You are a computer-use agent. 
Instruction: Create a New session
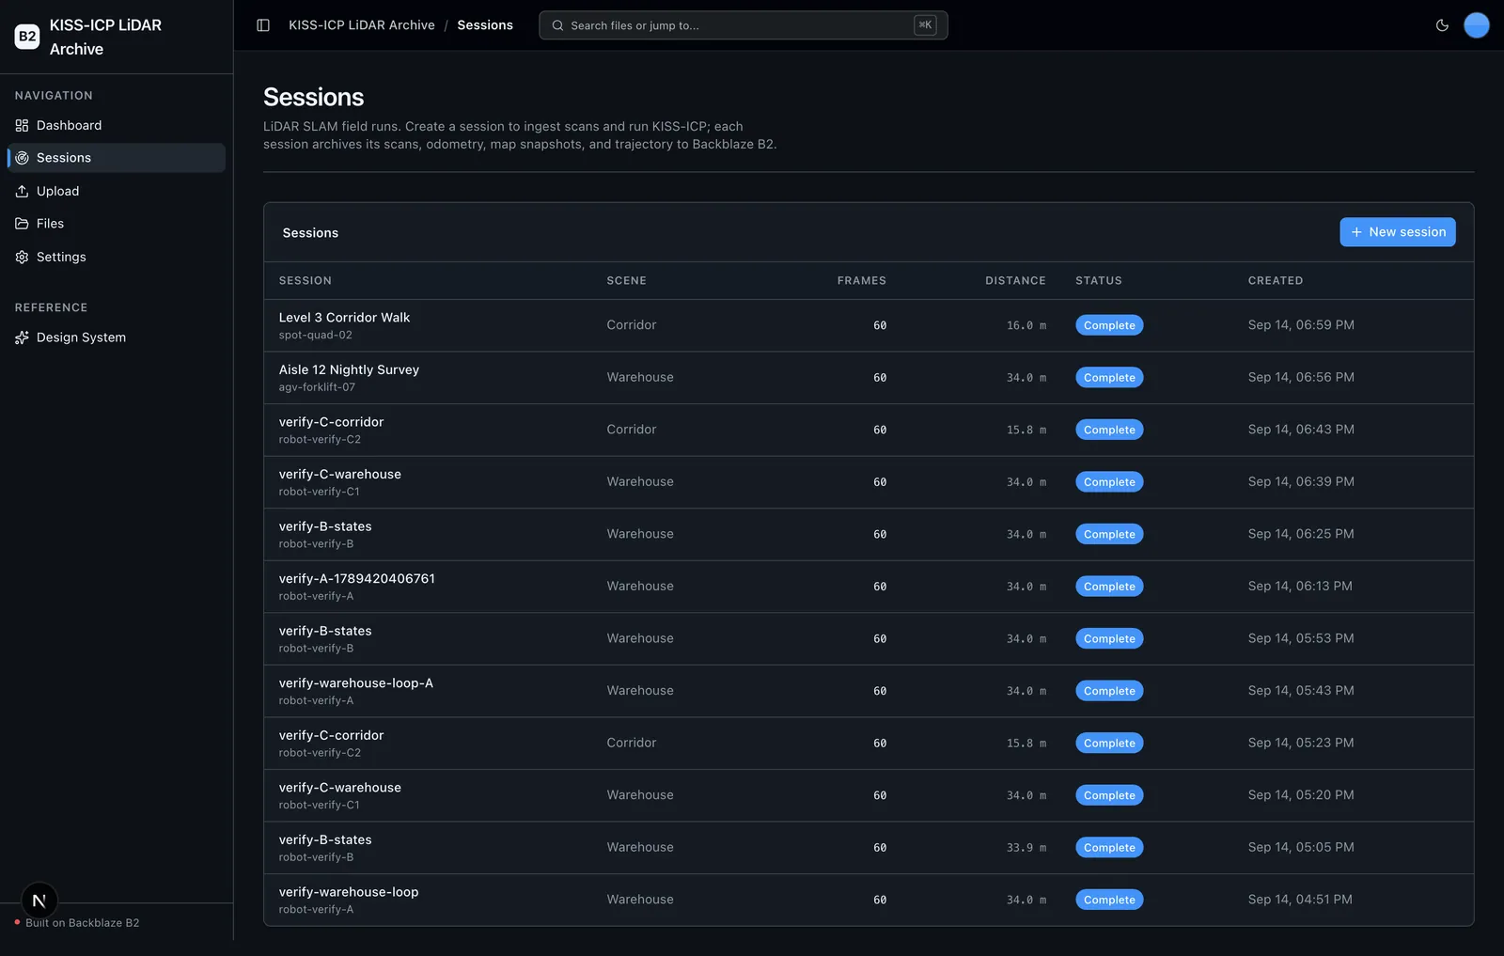(1398, 232)
